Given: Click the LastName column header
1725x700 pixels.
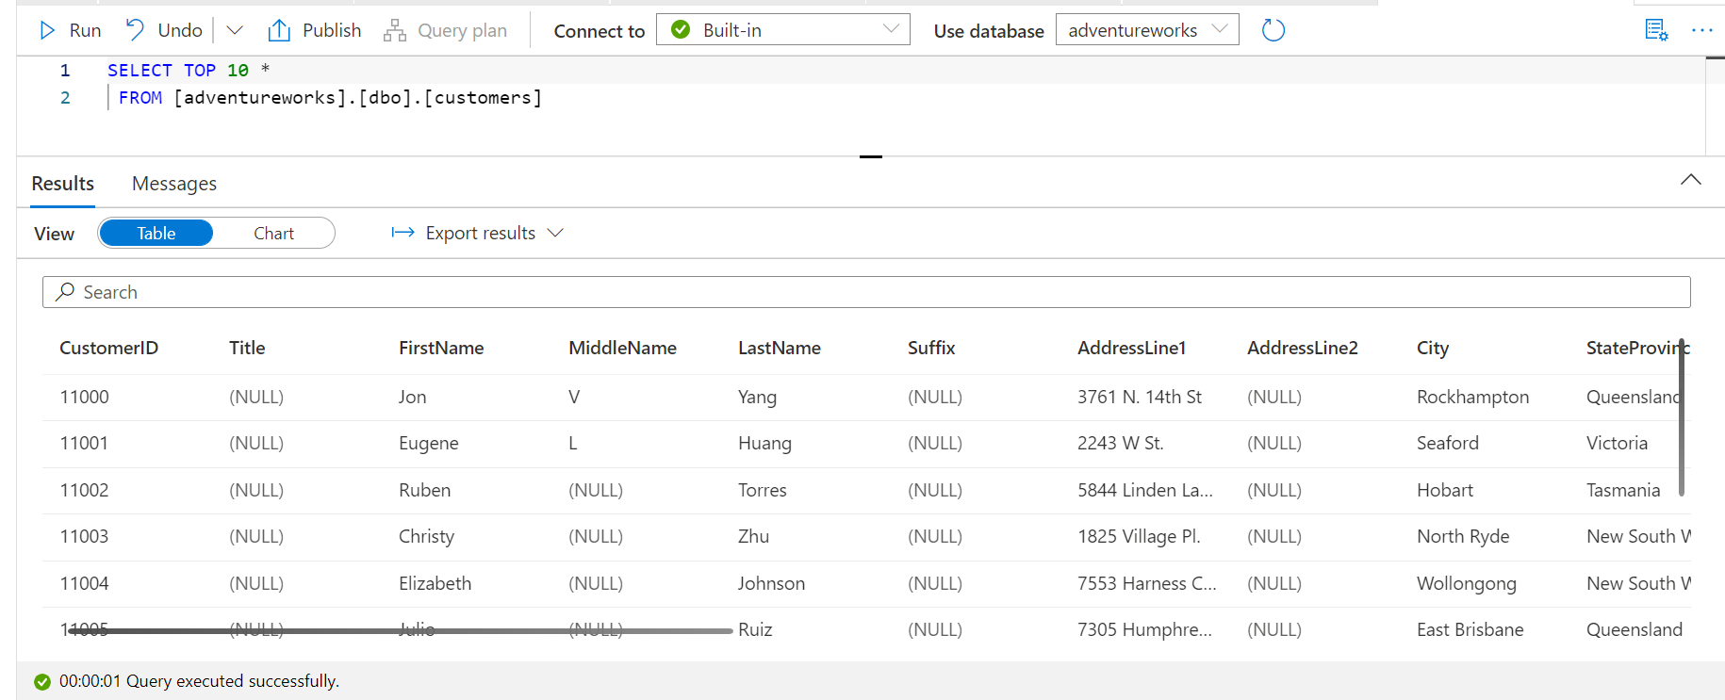Looking at the screenshot, I should [780, 348].
